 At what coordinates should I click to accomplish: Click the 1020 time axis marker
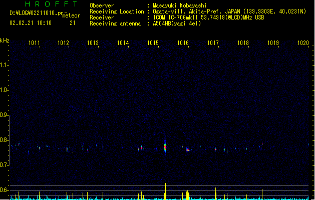tap(303, 43)
